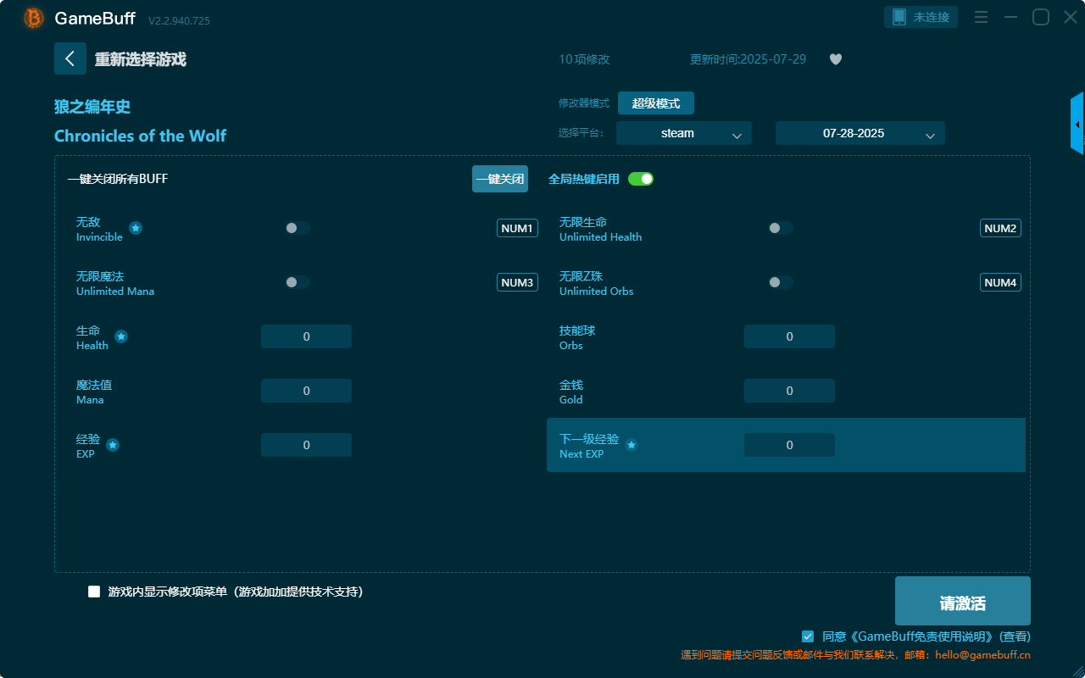
Task: Maximize the GameBuff window
Action: pos(1041,17)
